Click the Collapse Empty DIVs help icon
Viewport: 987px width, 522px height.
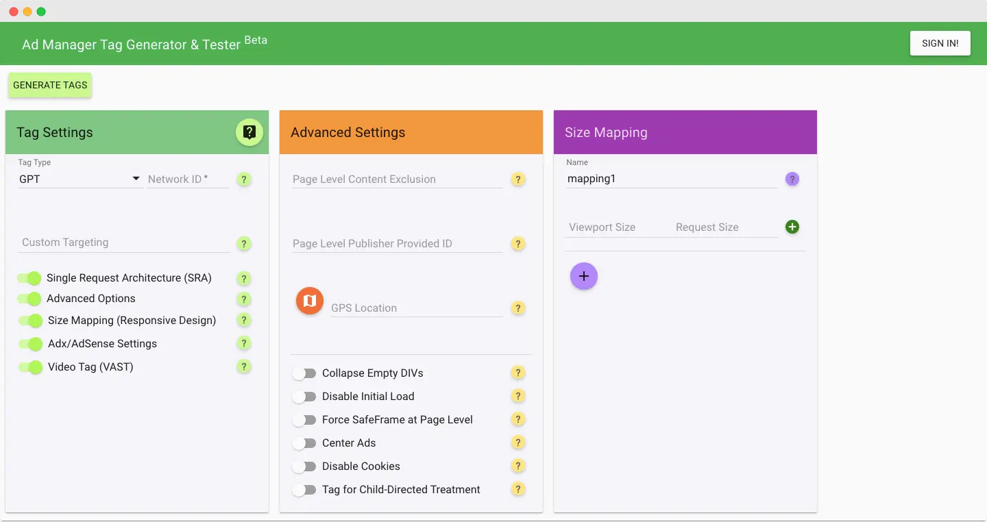pos(518,373)
